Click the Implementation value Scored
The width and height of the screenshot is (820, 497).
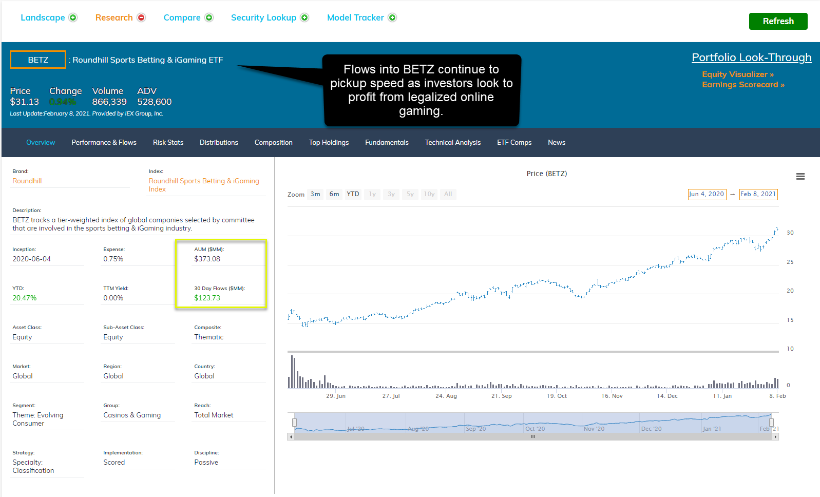(114, 463)
